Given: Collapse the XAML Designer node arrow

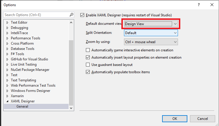Looking at the screenshot, I should [7, 101].
